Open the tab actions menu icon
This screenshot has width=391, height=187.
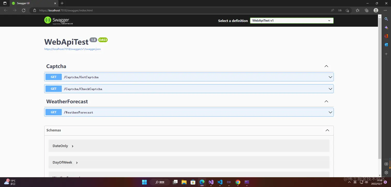(5, 3)
